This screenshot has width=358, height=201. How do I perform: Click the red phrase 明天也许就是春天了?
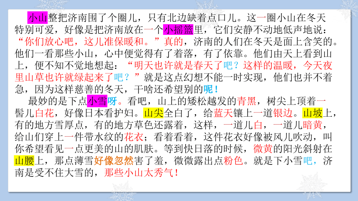click(178, 65)
